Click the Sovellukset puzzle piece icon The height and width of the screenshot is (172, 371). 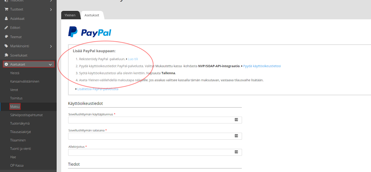(x=6, y=55)
